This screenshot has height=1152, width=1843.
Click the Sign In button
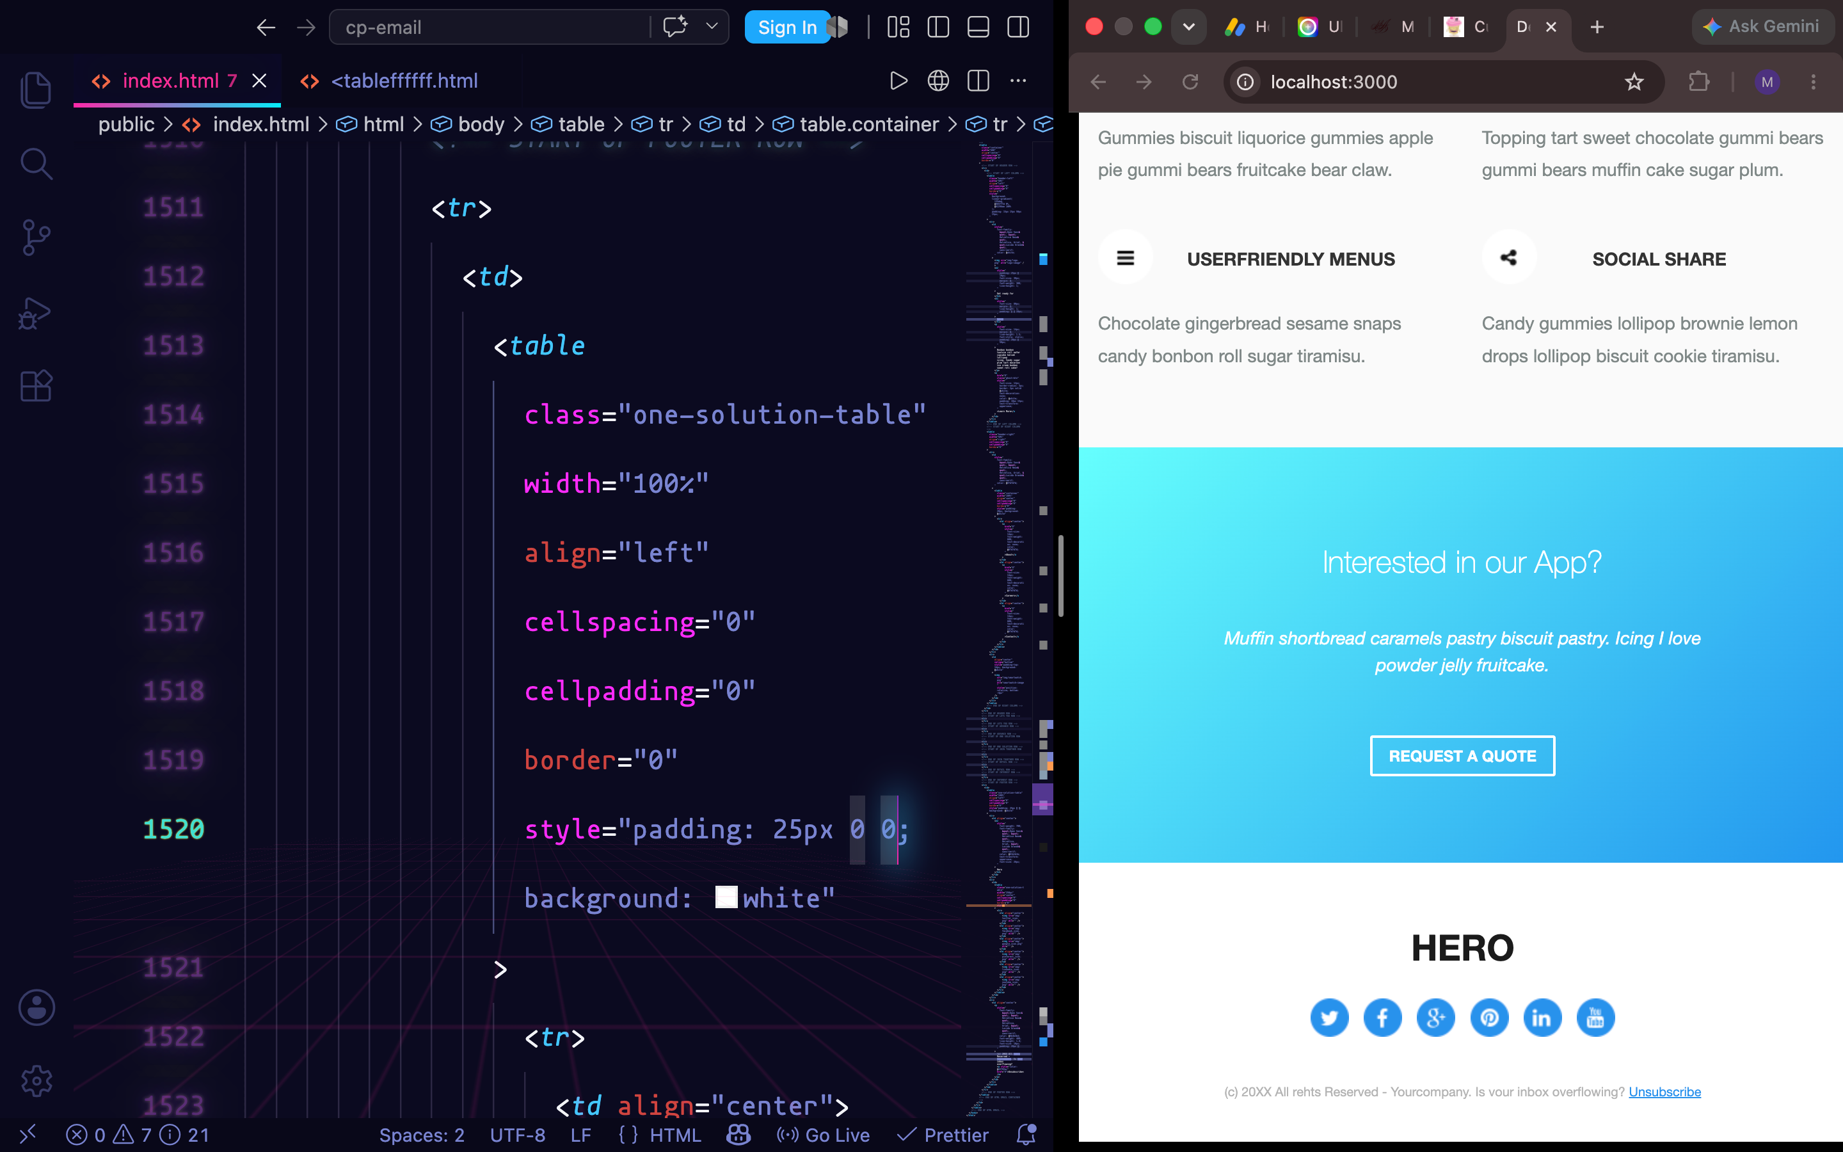point(786,28)
